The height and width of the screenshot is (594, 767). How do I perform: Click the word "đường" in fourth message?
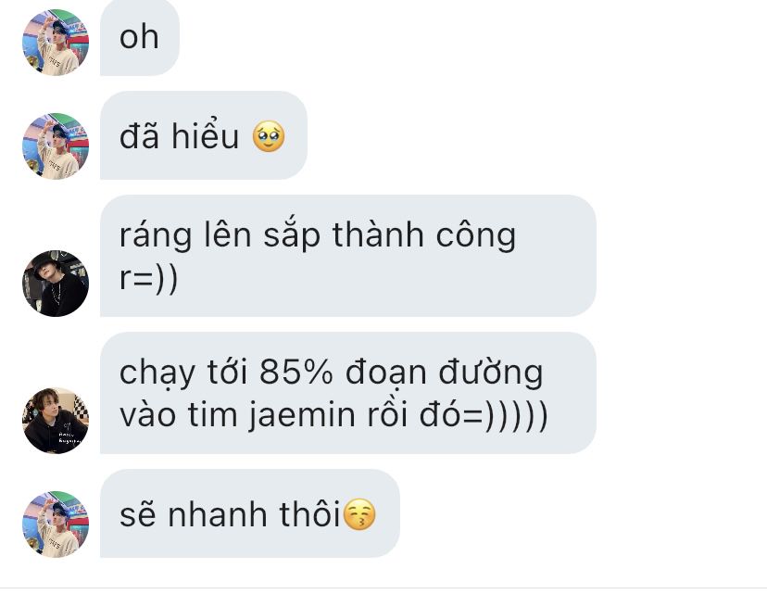[x=491, y=372]
